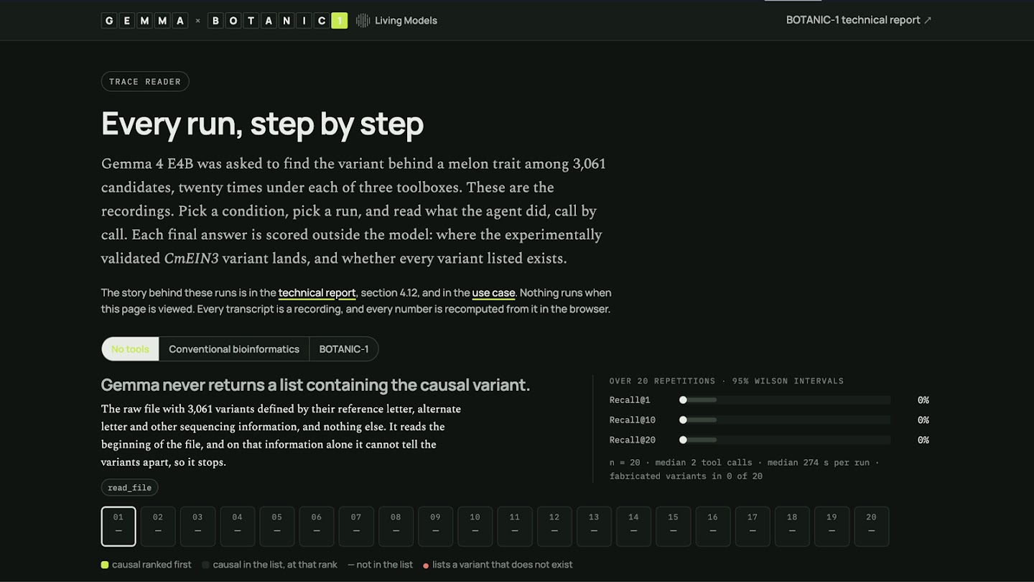Select run 09 tile
This screenshot has width=1034, height=582.
point(435,526)
